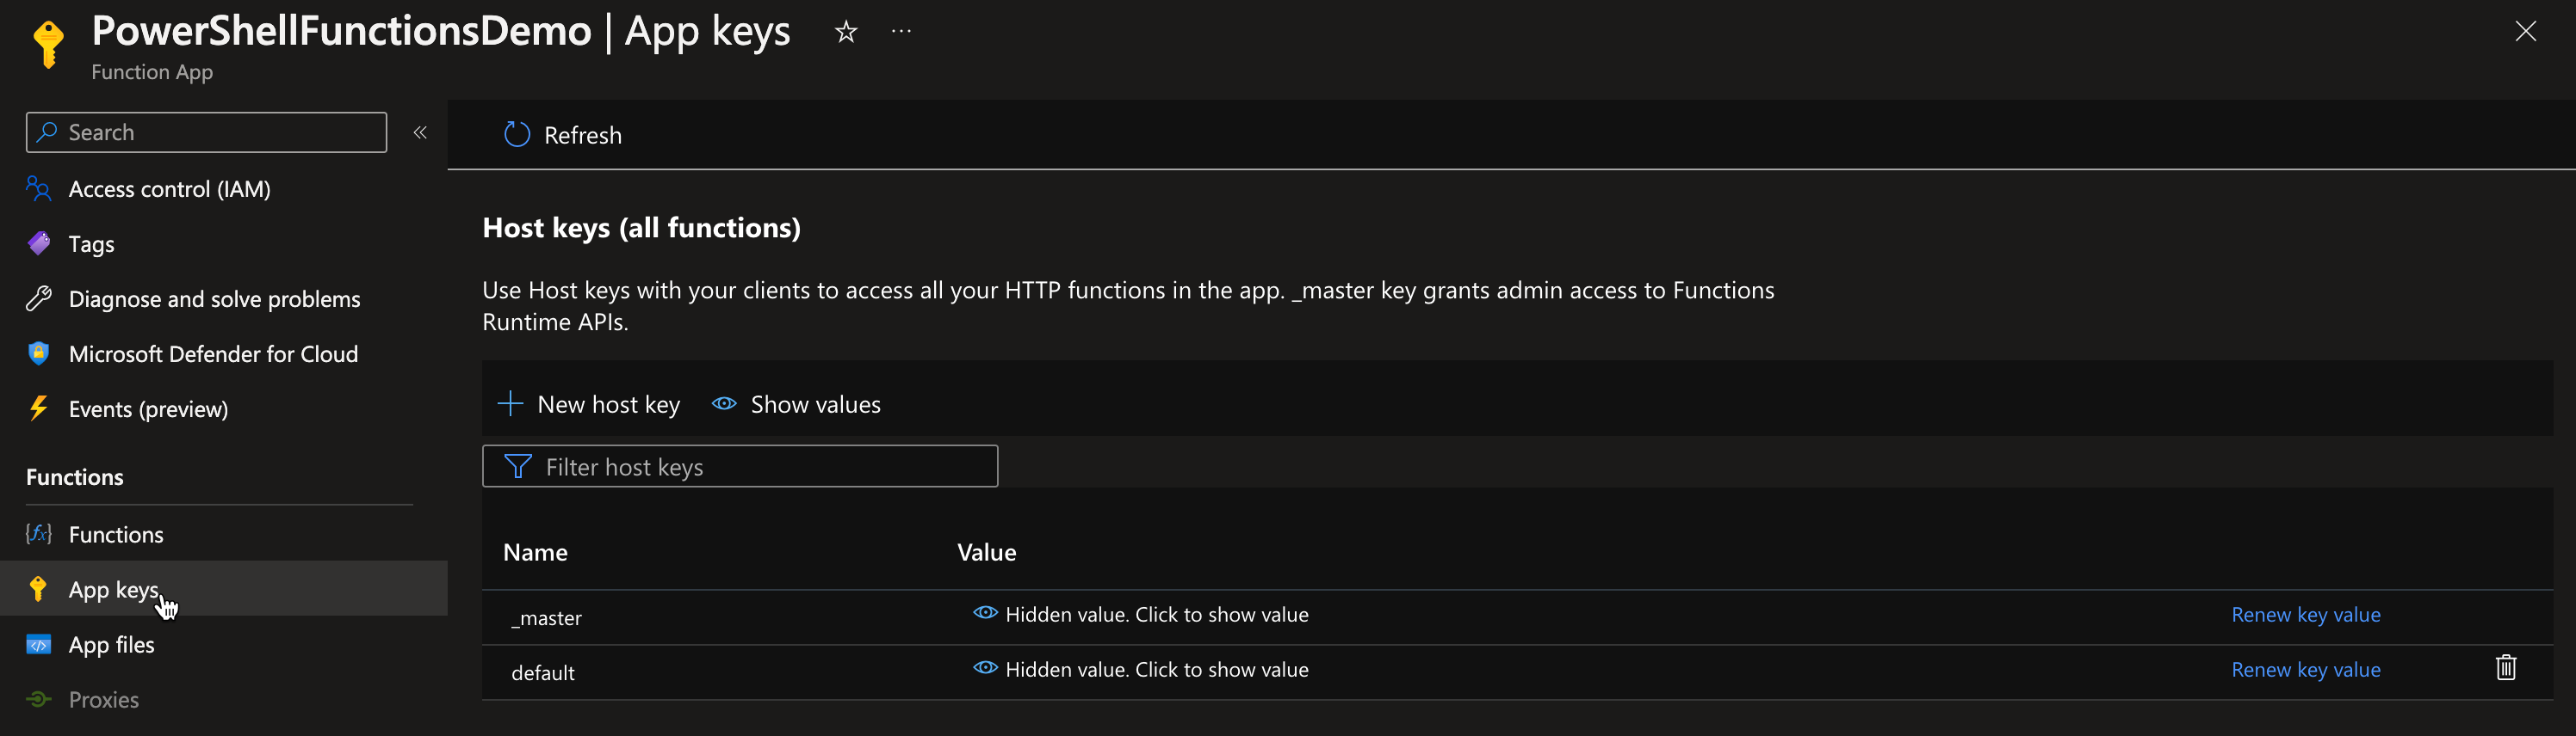Click Show values label
Screen dimensions: 2576x736
pyautogui.click(x=815, y=404)
